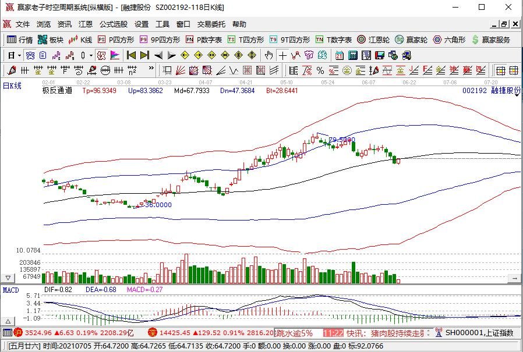Open the 浏览 menu
Screen dimensions: 523x352
pos(44,24)
